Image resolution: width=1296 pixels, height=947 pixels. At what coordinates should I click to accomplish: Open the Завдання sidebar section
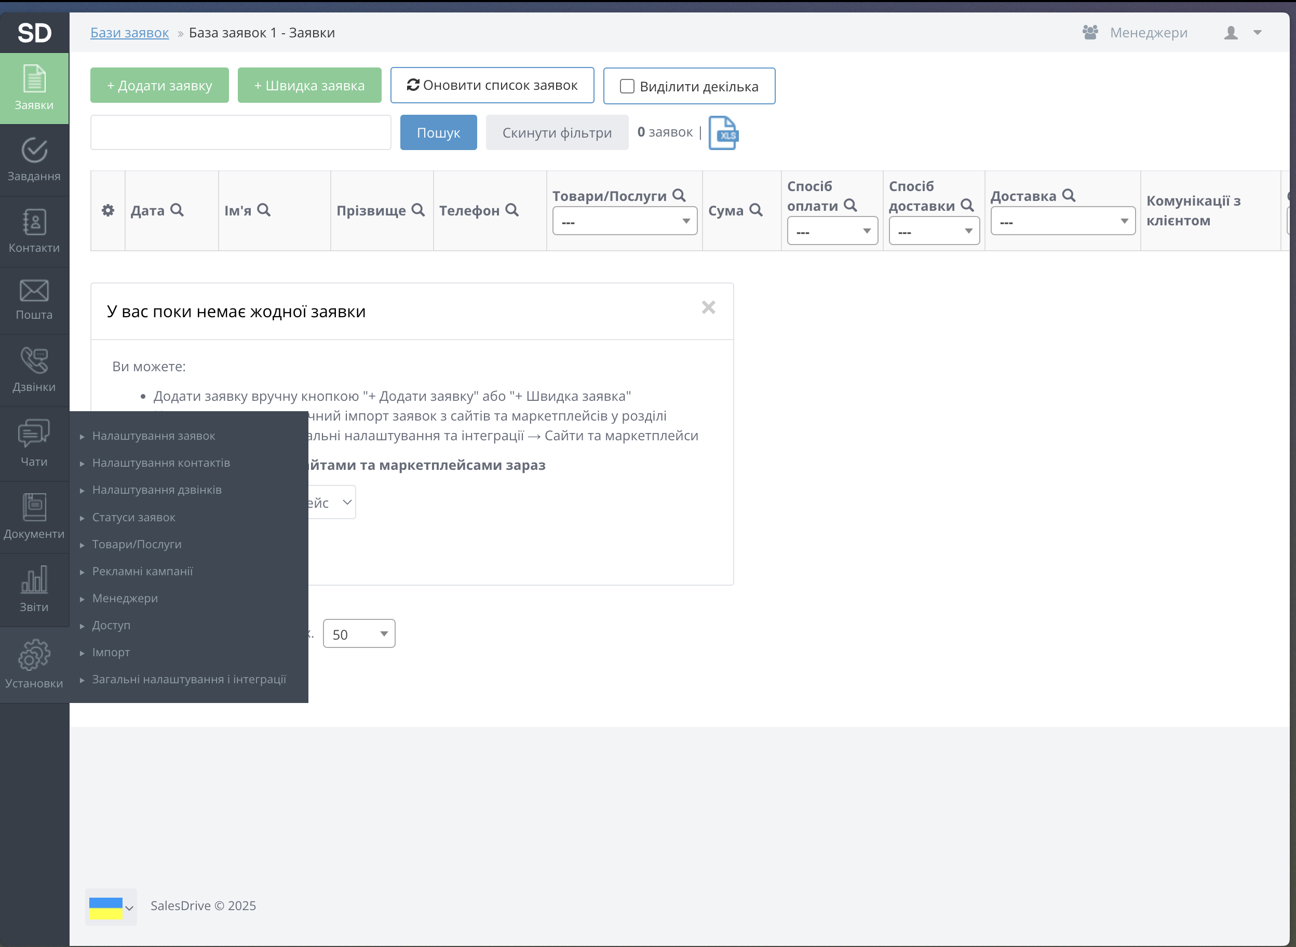coord(34,160)
